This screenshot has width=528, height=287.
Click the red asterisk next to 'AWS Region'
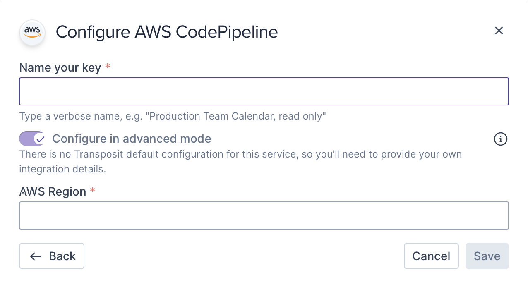pos(93,191)
